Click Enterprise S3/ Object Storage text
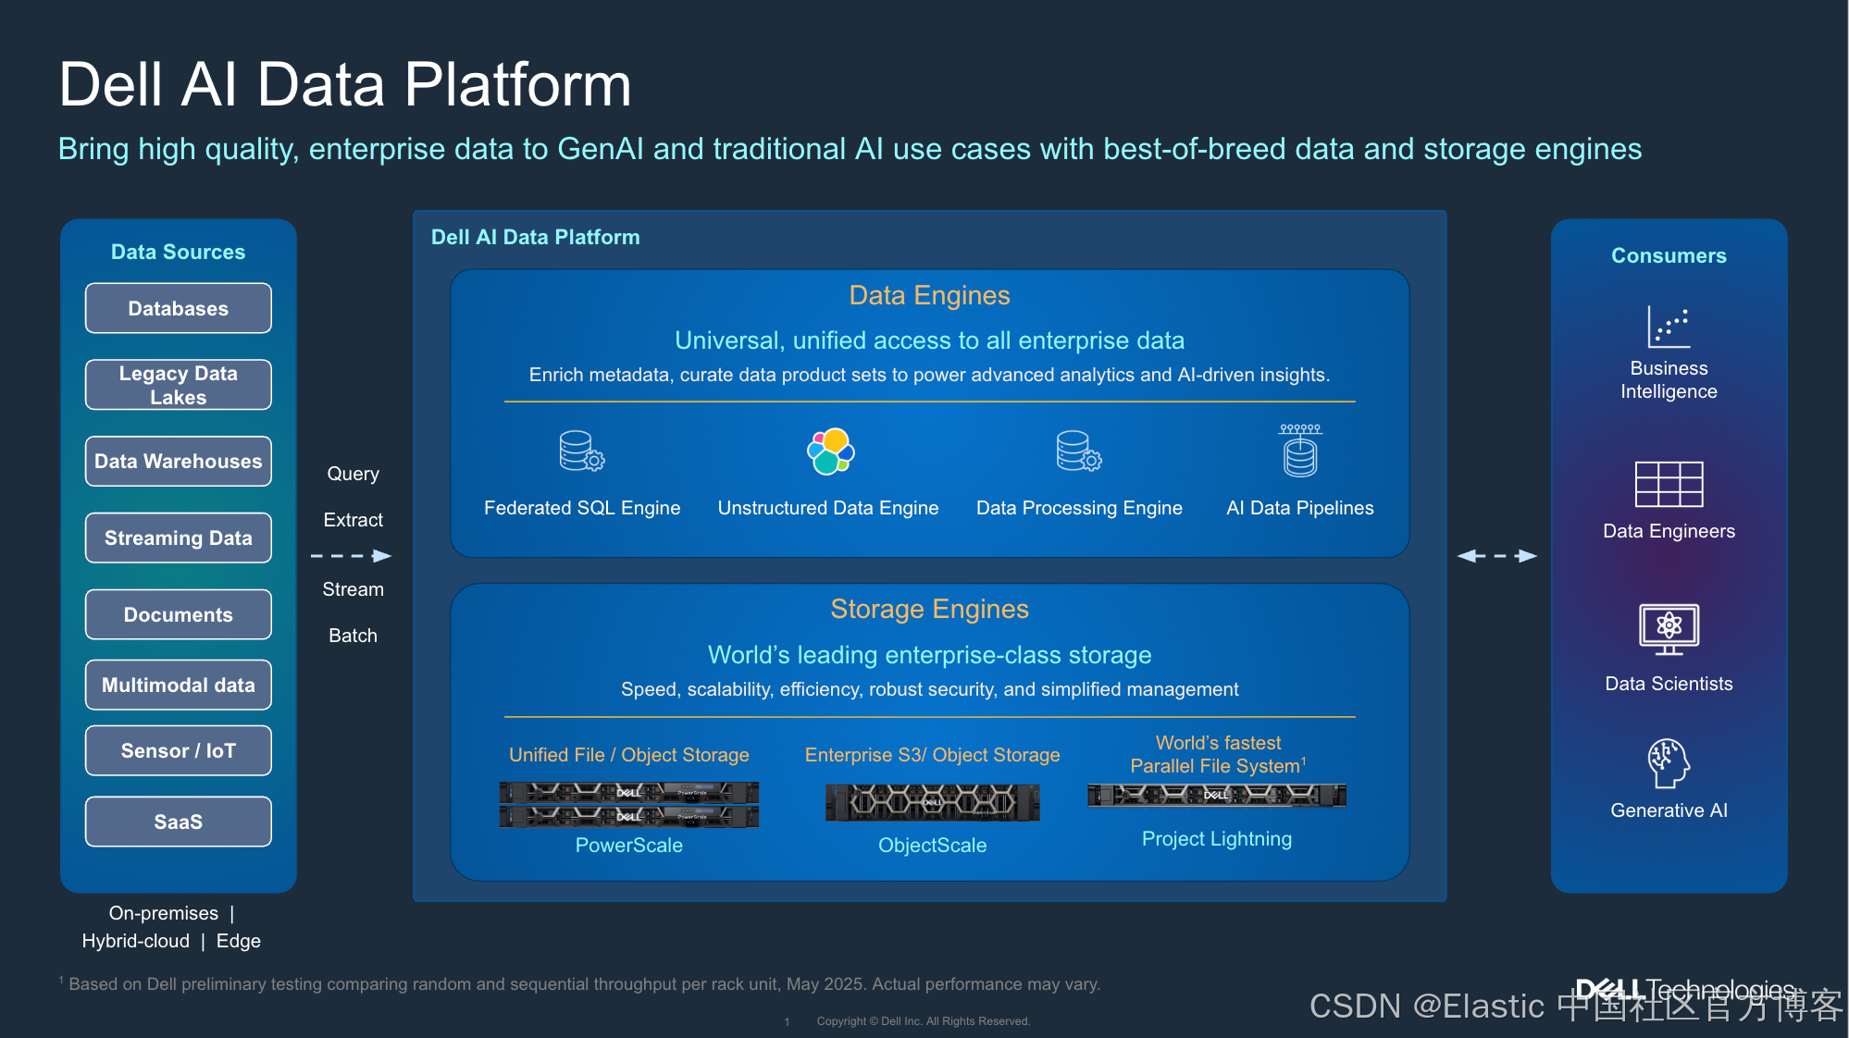The height and width of the screenshot is (1038, 1849). coord(932,755)
